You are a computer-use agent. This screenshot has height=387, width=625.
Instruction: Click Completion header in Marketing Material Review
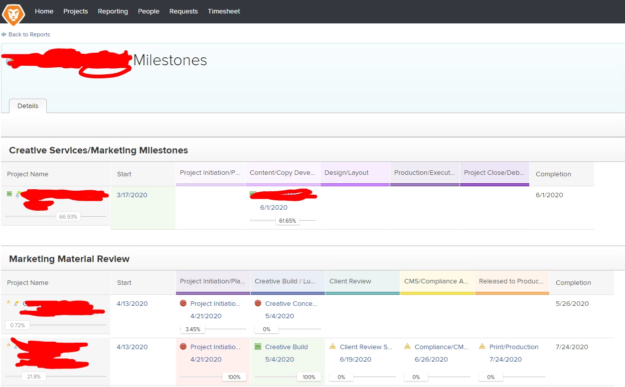tap(573, 282)
